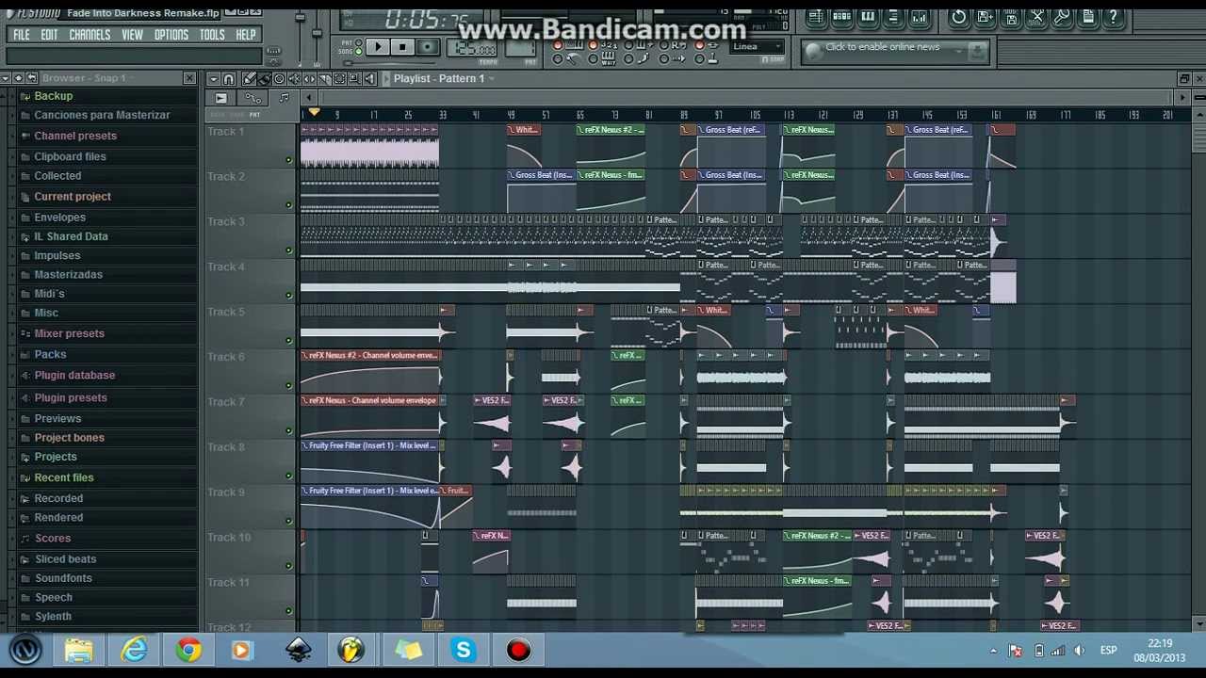Screen dimensions: 1206x678
Task: Open the Playlist window via top toolbar icon
Action: pos(816,17)
